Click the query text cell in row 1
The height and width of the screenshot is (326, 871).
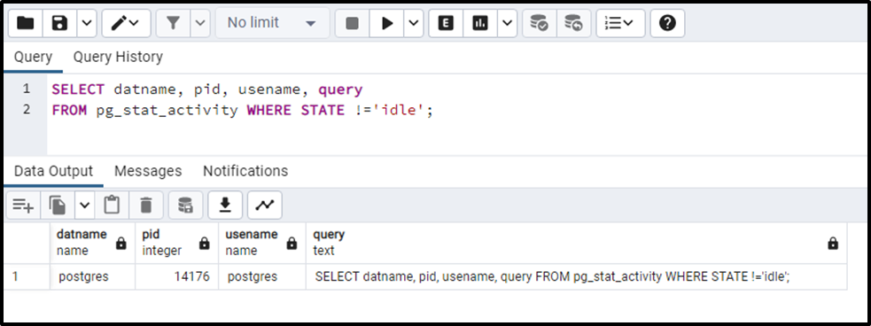pos(576,276)
